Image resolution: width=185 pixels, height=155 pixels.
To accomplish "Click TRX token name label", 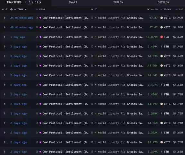I will coord(166,37).
